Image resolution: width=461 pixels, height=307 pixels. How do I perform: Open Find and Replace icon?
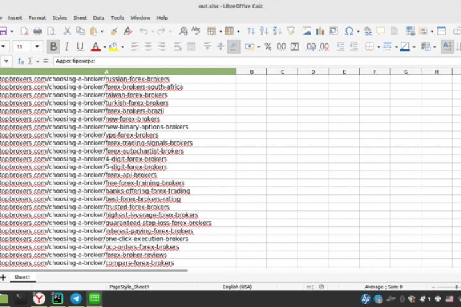point(183,31)
